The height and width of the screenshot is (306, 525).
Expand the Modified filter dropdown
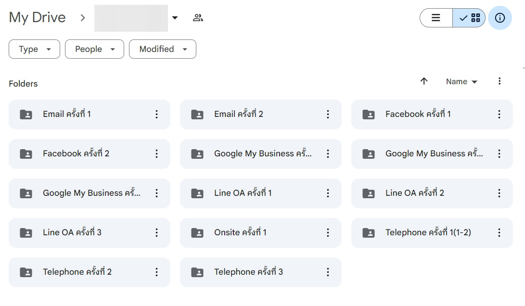point(162,49)
